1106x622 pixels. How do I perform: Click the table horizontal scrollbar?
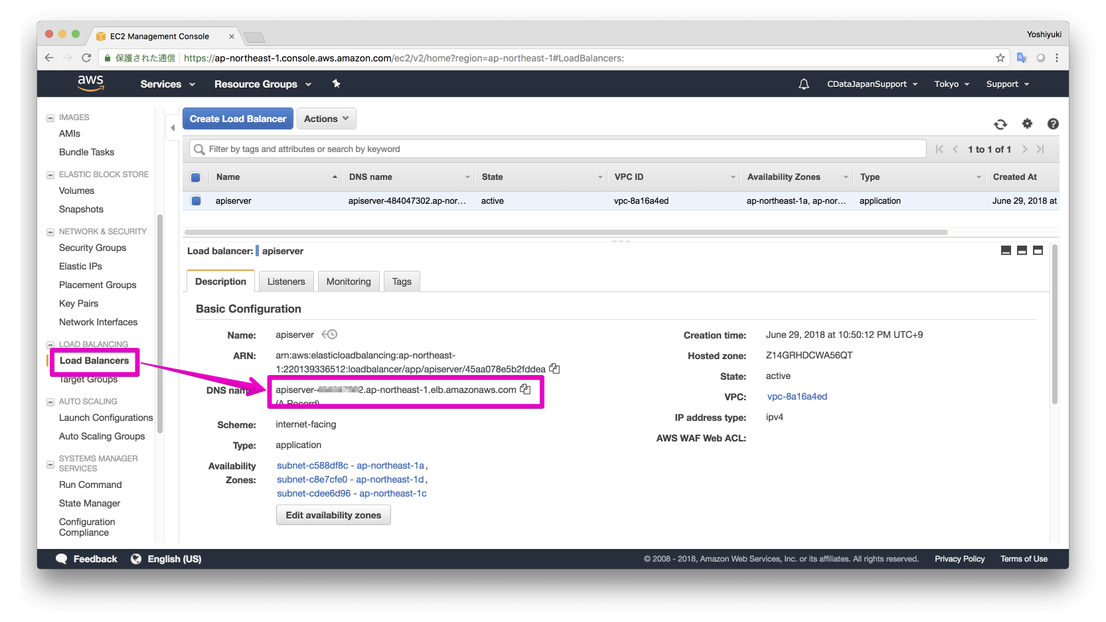point(566,232)
